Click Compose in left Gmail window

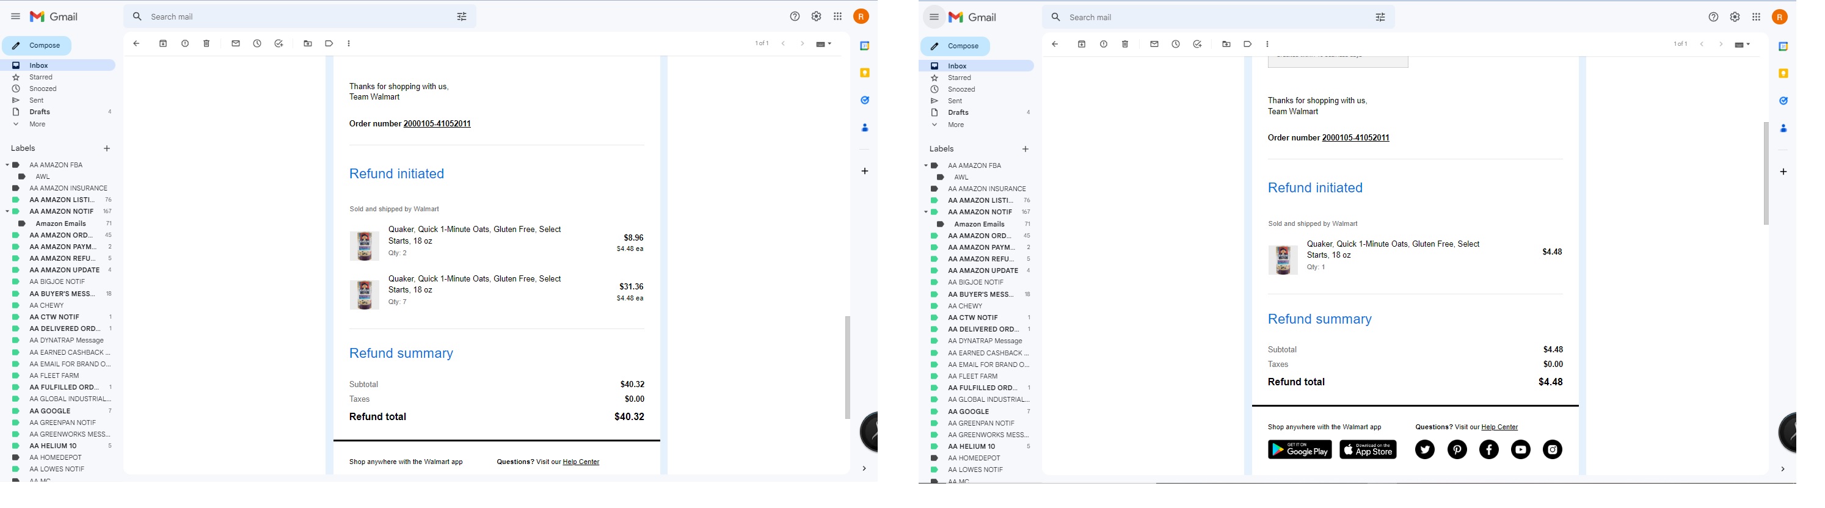[37, 45]
